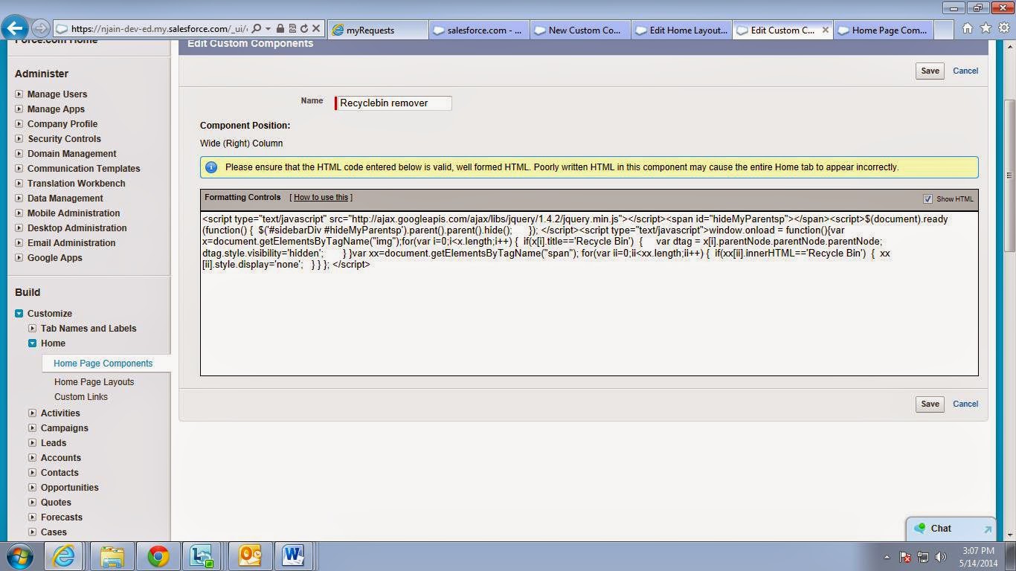
Task: Click the Stop (X) icon in address bar
Action: [x=316, y=29]
